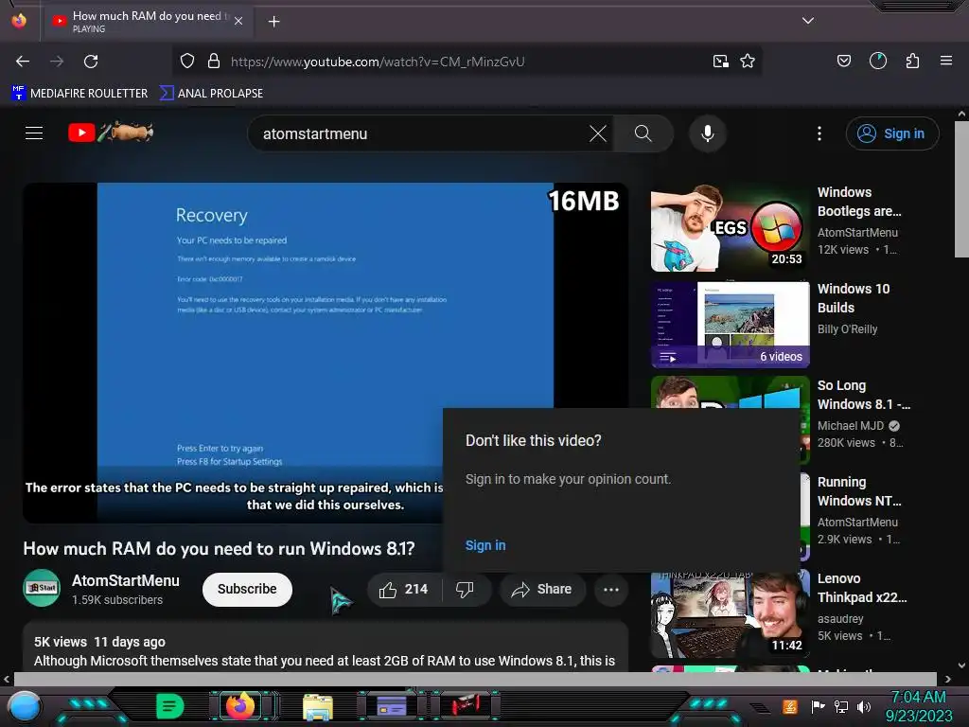Open MEDIAFIRE ROULETTER bookmark
Screen dimensions: 969x727
[79, 94]
